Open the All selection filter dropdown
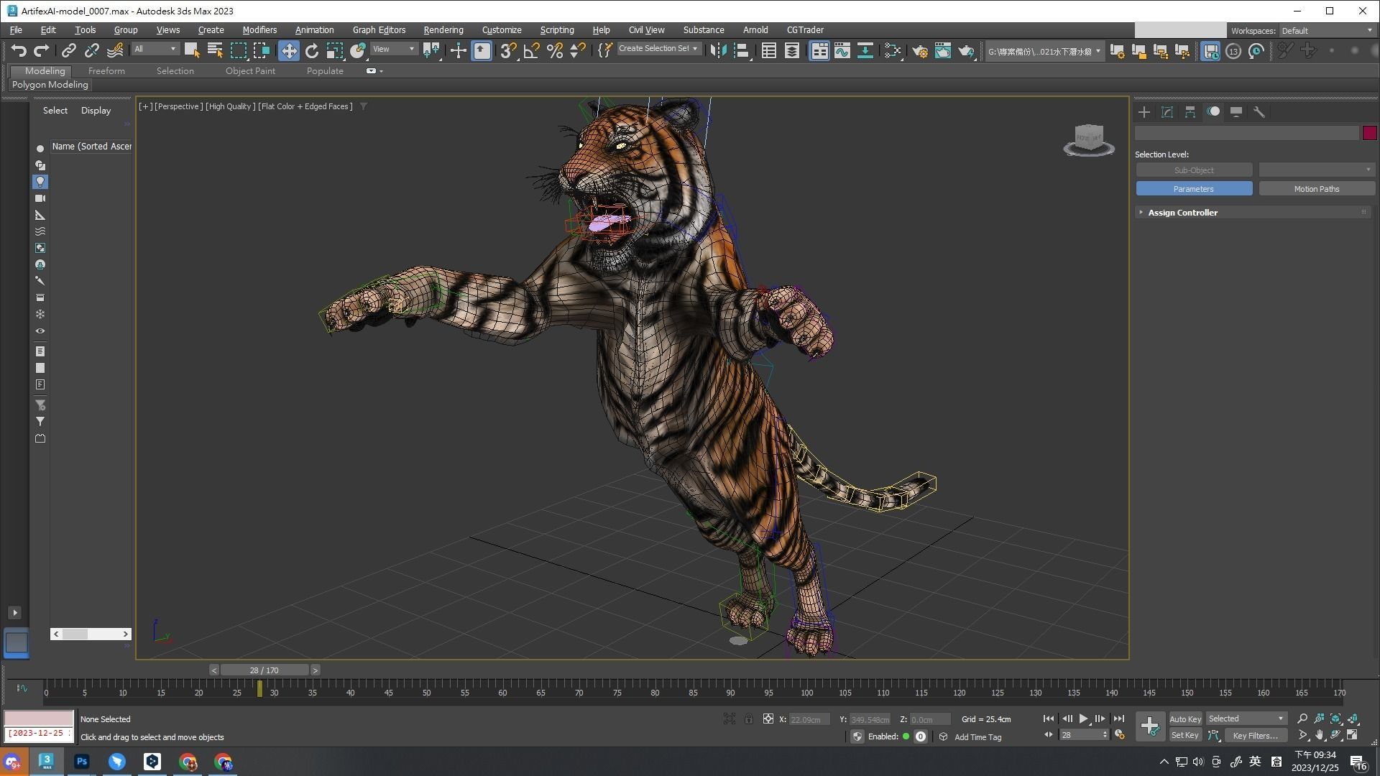The height and width of the screenshot is (776, 1380). coord(155,49)
